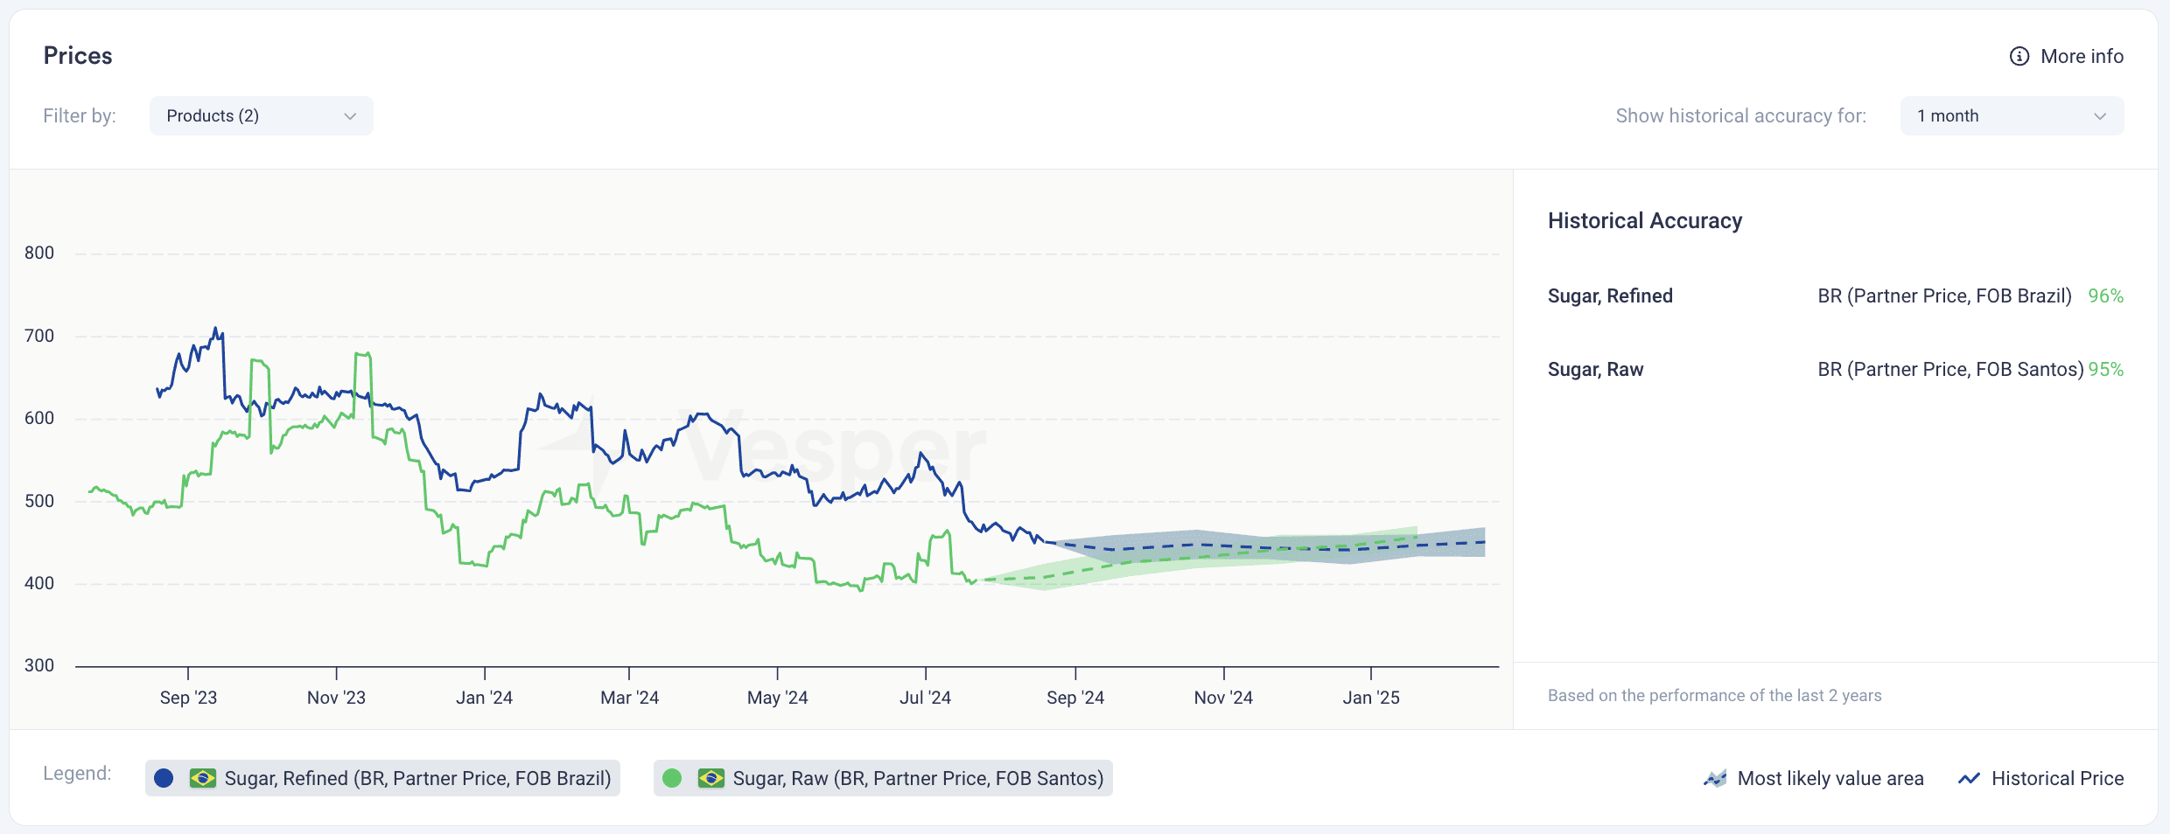Image resolution: width=2170 pixels, height=834 pixels.
Task: Click the Most likely value area icon
Action: (x=1715, y=778)
